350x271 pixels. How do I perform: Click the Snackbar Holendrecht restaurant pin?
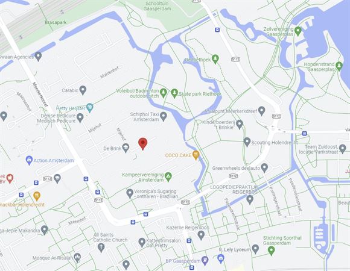click(37, 196)
